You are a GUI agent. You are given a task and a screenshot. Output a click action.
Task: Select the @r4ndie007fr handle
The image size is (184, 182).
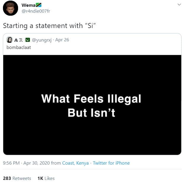[x=36, y=11]
